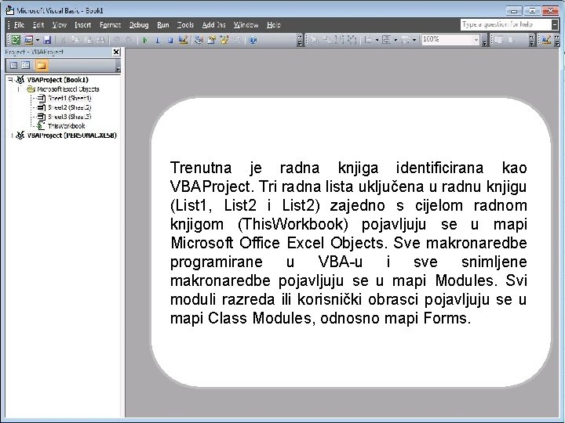Open Visual Basic Help blue question icon

tap(253, 40)
